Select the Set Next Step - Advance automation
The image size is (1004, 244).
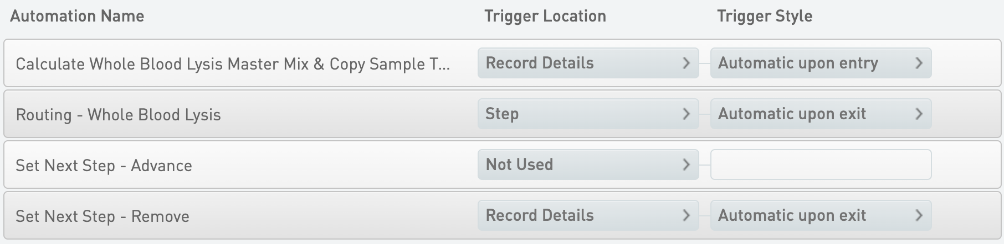pyautogui.click(x=104, y=166)
